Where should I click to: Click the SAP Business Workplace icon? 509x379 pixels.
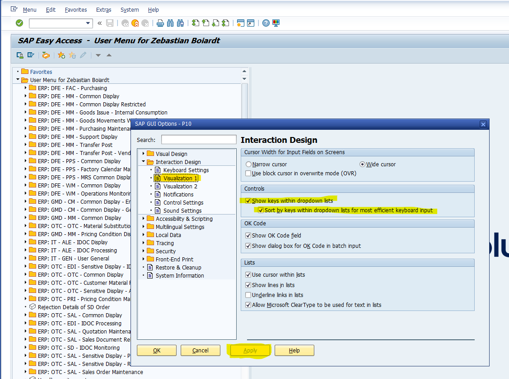46,55
